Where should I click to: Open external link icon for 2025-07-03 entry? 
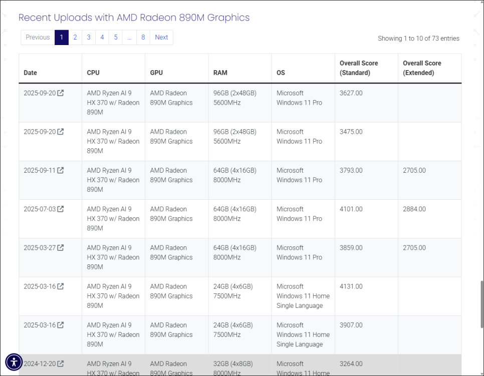61,209
